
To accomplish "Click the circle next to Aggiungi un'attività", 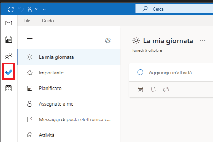I will (x=140, y=73).
